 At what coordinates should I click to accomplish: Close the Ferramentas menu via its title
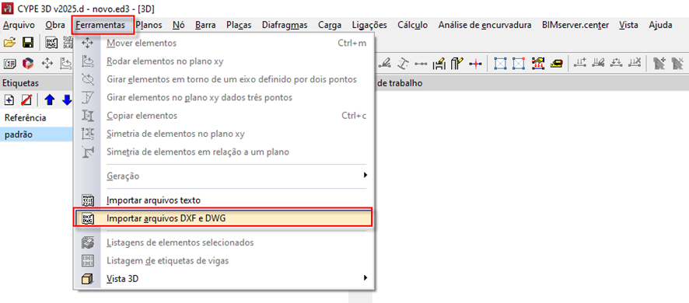[x=100, y=25]
